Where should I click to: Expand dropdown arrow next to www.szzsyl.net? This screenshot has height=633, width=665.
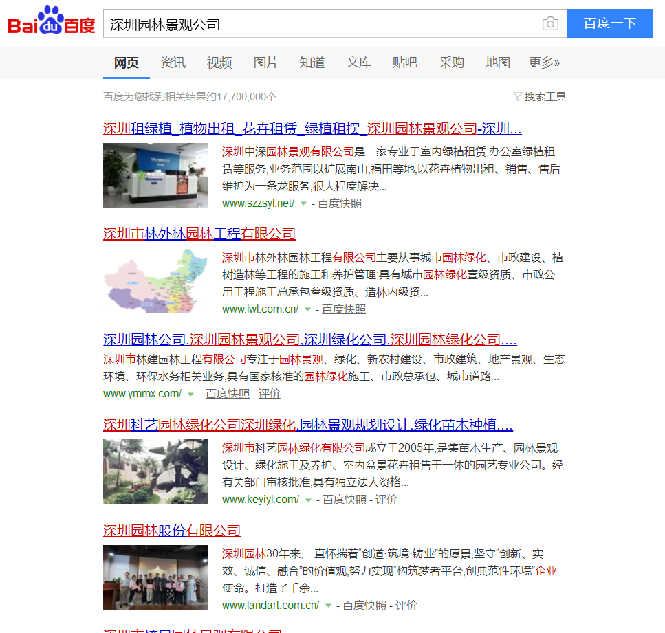303,203
